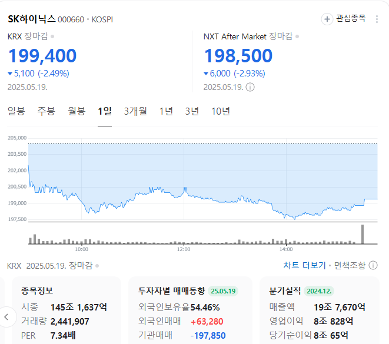Click the 14:00 time axis label
This screenshot has height=344, width=389.
tap(286, 249)
